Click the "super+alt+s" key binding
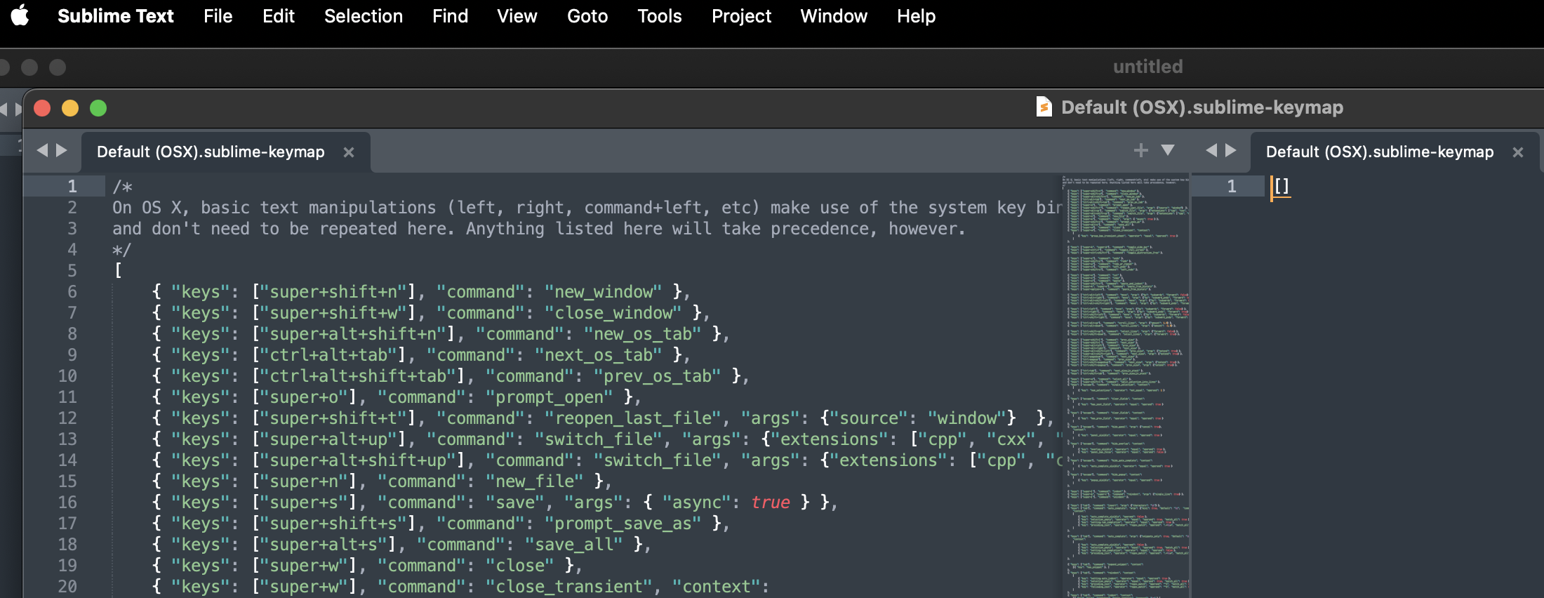 click(x=324, y=545)
